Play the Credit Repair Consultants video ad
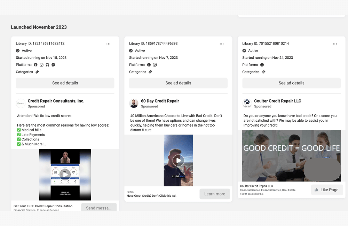Image resolution: width=348 pixels, height=226 pixels. pos(65,175)
